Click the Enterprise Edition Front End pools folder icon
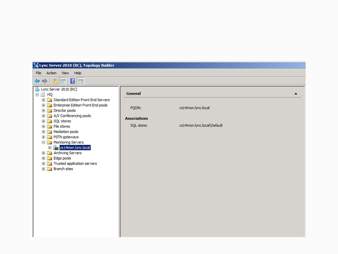Viewport: 338px width, 254px height. click(x=50, y=105)
